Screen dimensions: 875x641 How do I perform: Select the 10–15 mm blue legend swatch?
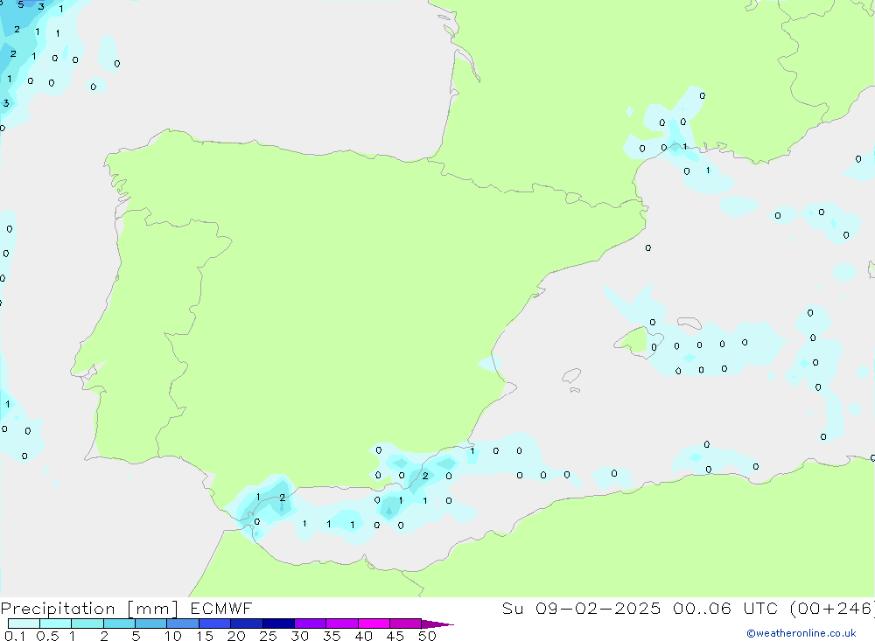[183, 624]
